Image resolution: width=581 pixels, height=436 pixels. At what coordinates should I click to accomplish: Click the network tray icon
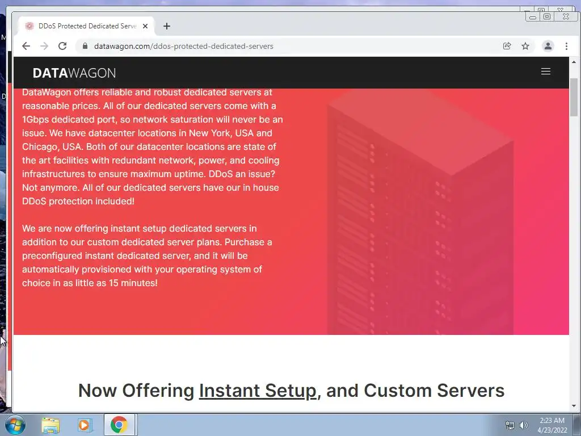(510, 425)
